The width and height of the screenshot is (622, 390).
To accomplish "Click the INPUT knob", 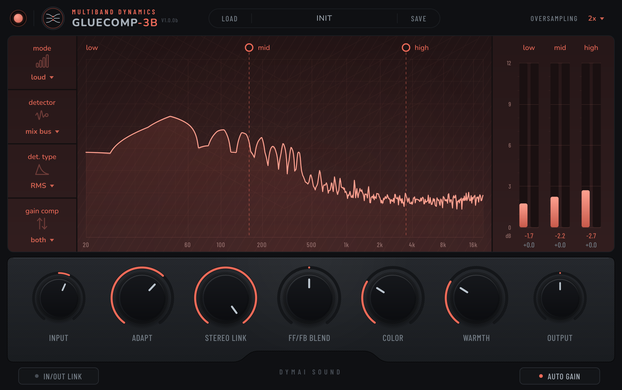I will 59,298.
